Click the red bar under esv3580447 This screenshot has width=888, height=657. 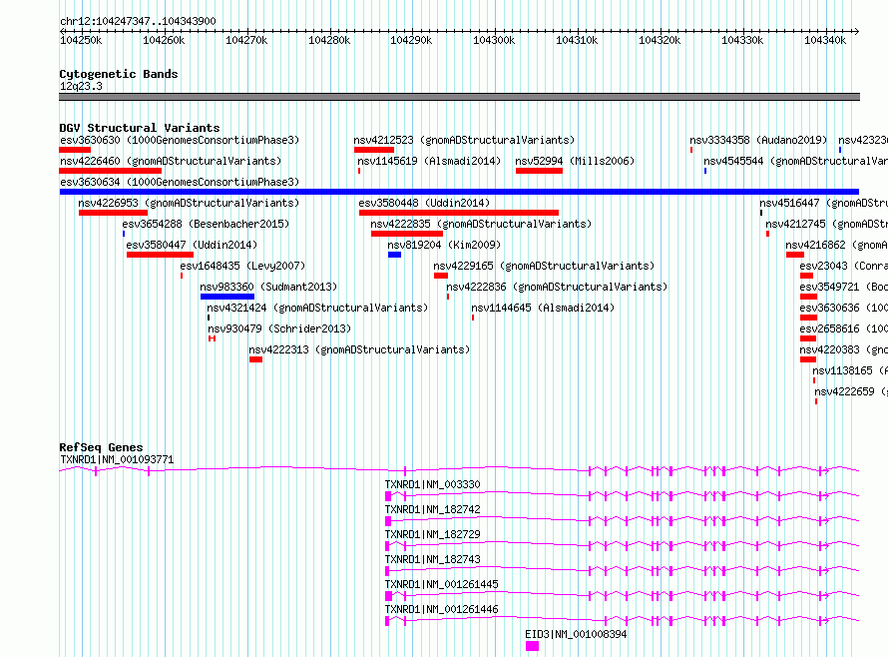click(x=160, y=255)
